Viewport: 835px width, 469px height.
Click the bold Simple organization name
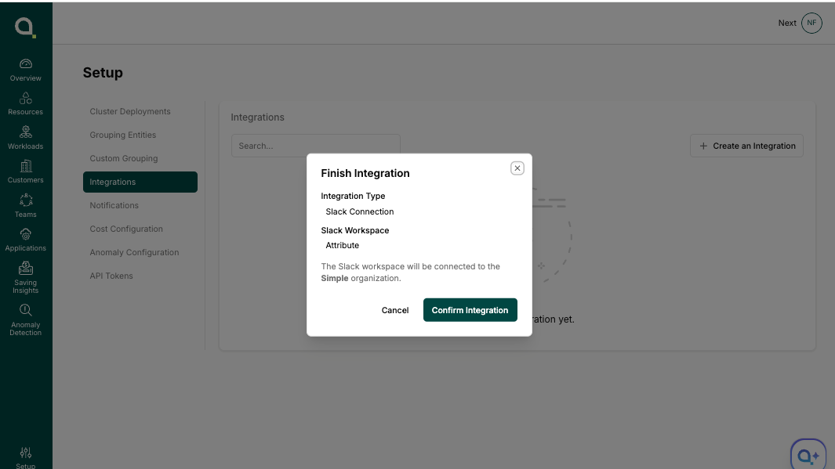335,278
